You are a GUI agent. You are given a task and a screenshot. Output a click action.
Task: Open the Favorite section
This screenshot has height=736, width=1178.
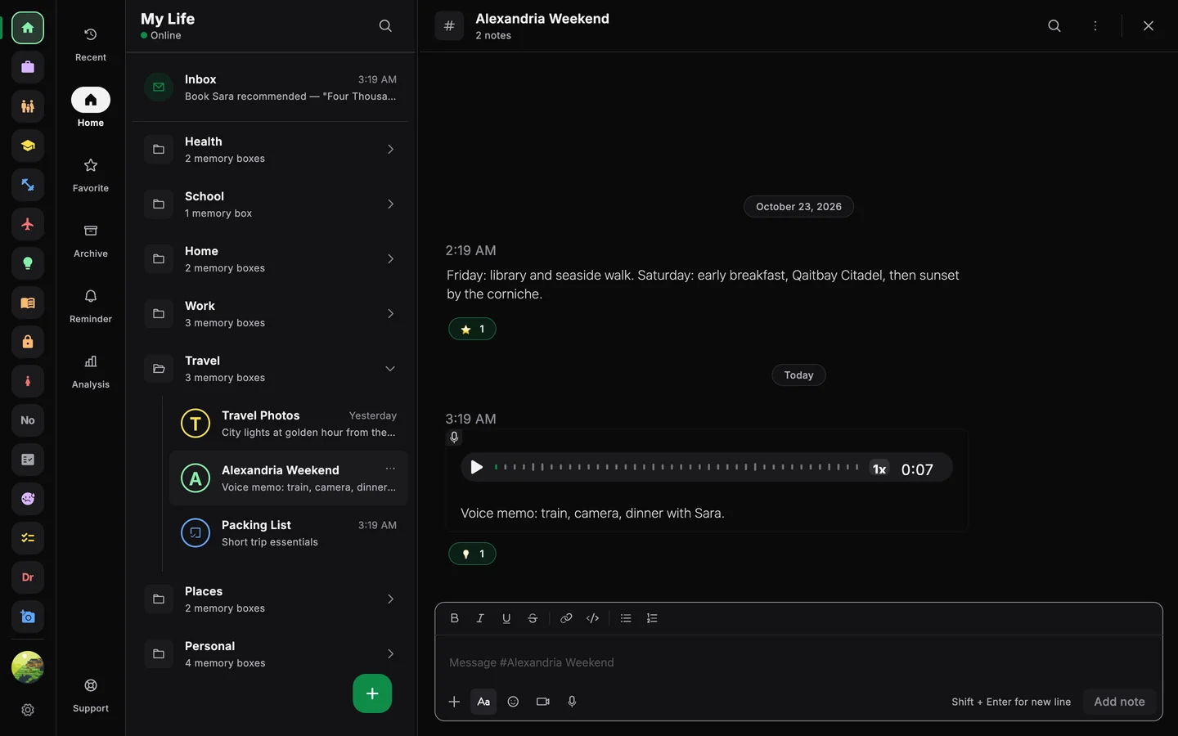[91, 175]
